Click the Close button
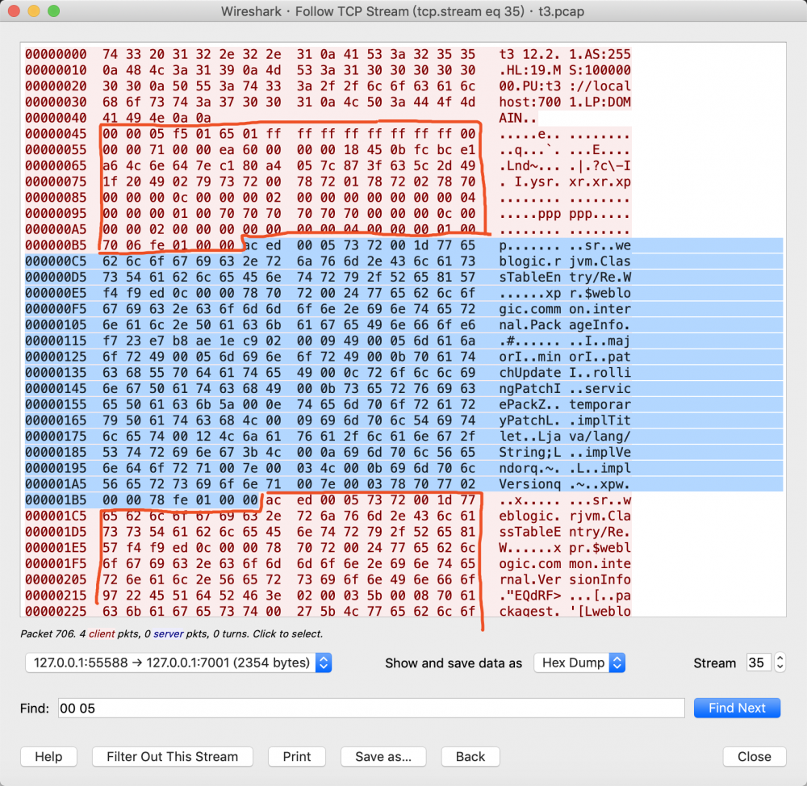 [754, 757]
